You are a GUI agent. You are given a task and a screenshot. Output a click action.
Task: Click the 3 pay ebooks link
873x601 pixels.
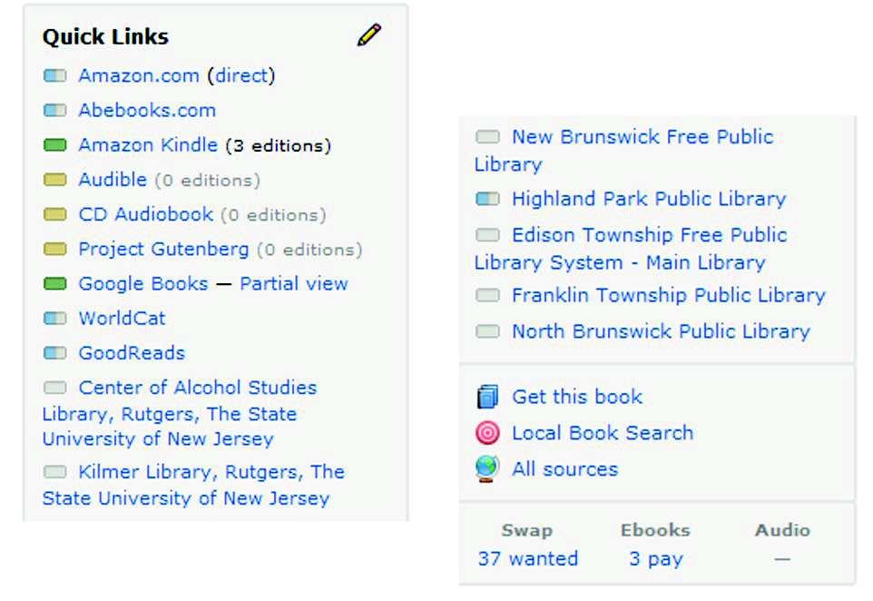656,558
